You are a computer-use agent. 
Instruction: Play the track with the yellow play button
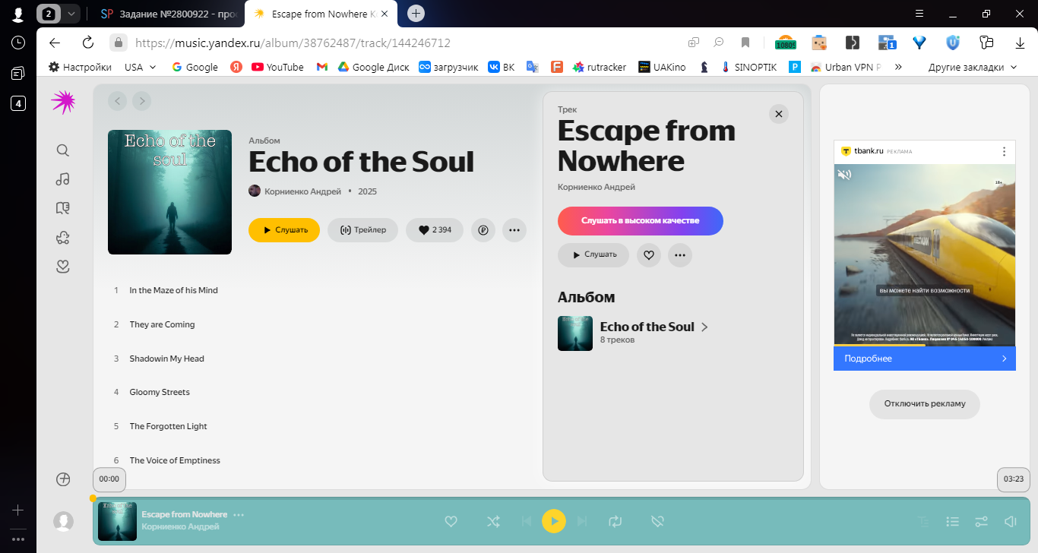(x=554, y=521)
